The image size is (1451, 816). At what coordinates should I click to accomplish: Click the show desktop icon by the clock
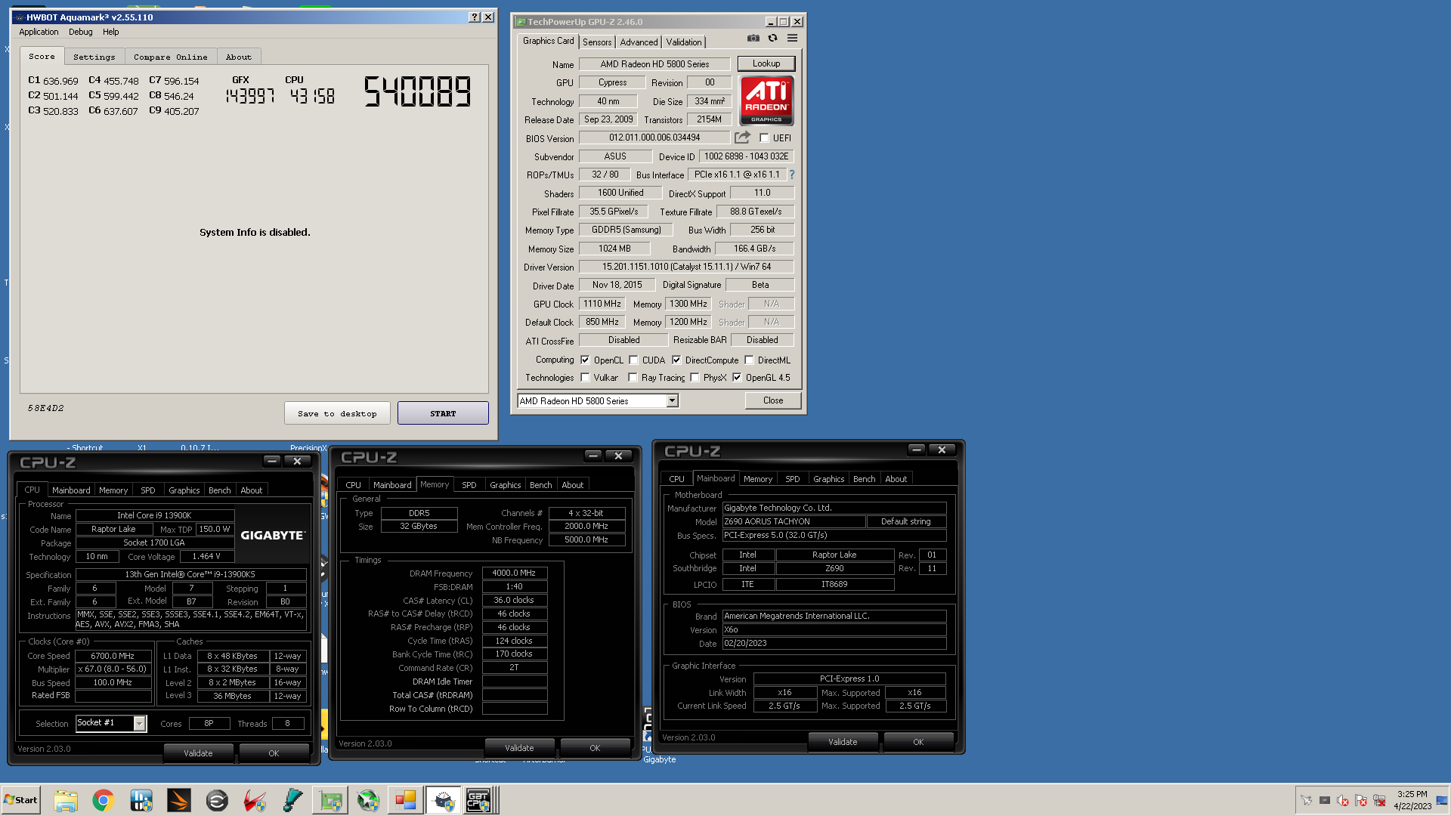1442,800
